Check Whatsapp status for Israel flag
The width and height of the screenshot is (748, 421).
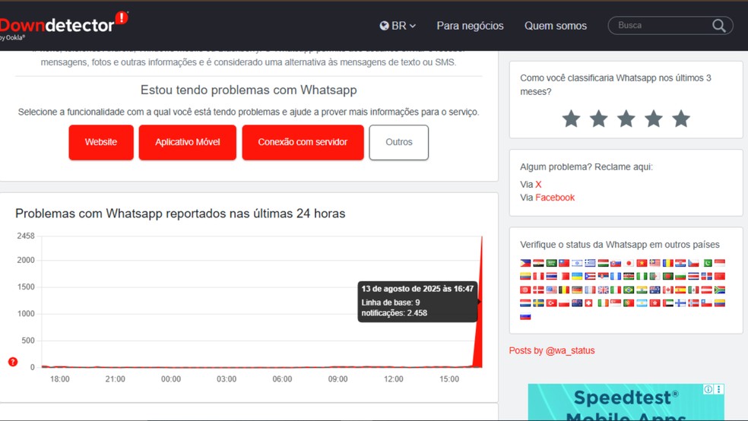tap(577, 263)
